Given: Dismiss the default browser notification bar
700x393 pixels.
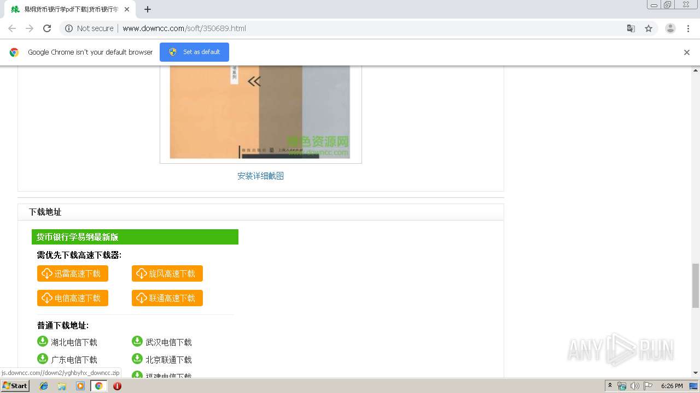Looking at the screenshot, I should coord(687,52).
